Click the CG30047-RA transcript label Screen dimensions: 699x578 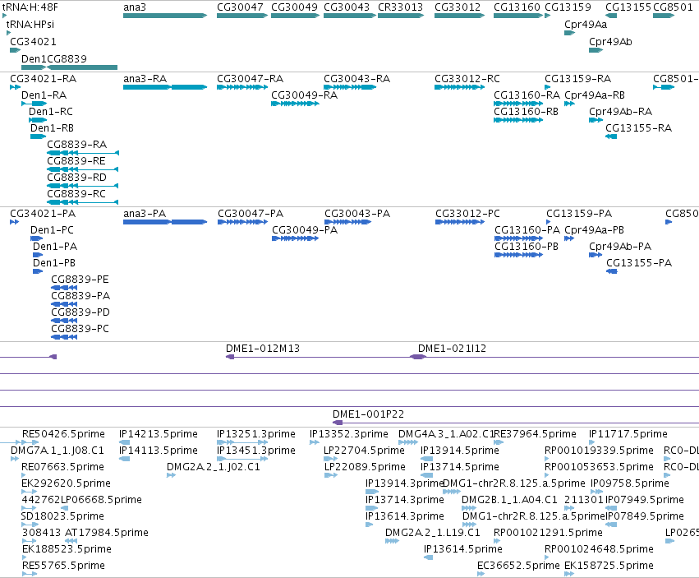click(x=250, y=79)
